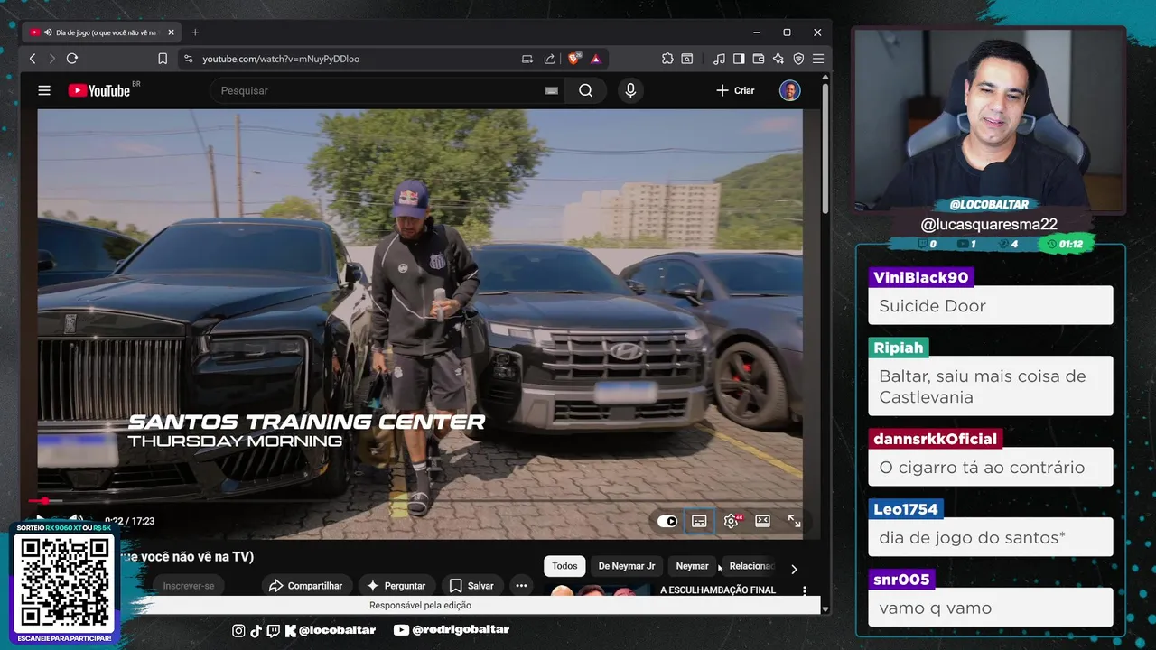Select the Todos filter chip
Image resolution: width=1156 pixels, height=650 pixels.
[564, 566]
